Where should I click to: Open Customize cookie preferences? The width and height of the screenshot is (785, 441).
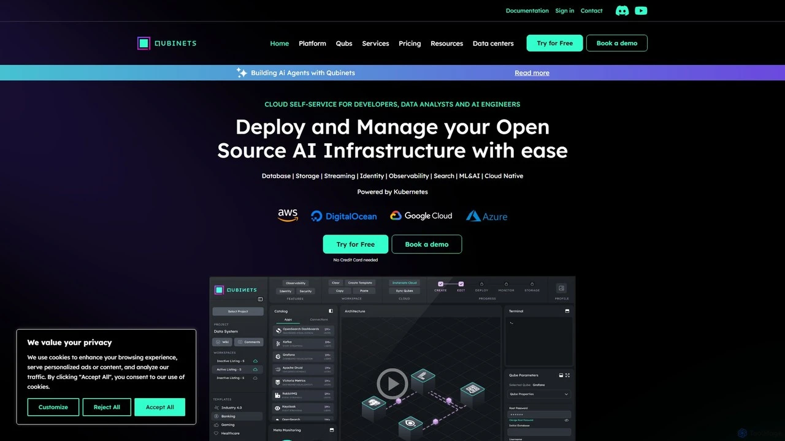click(53, 407)
